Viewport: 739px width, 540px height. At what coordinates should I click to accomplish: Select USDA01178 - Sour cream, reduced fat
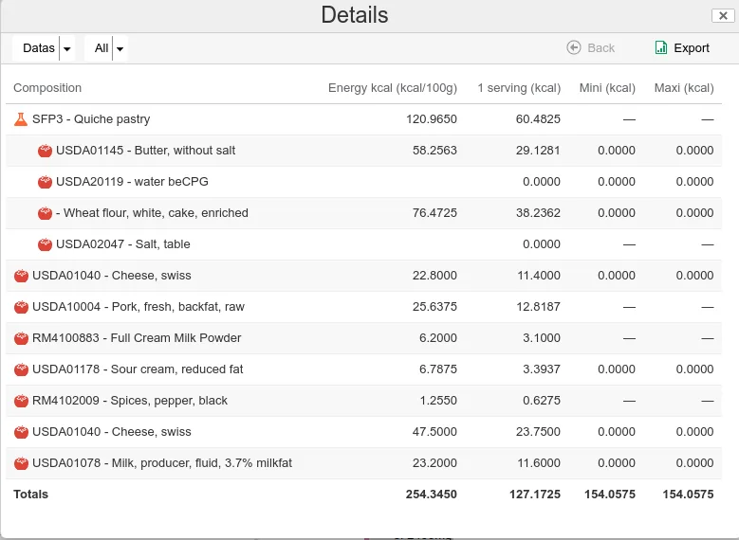point(138,369)
